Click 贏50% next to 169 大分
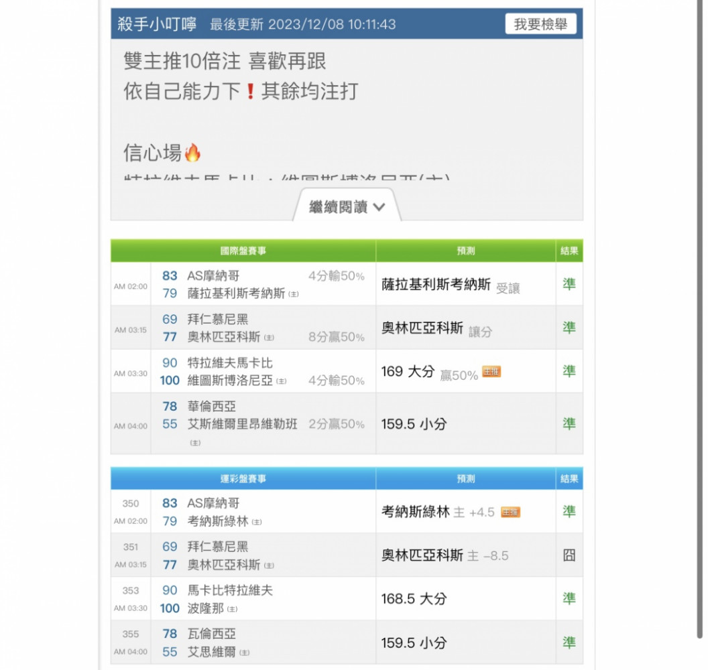The height and width of the screenshot is (670, 708). tap(459, 375)
